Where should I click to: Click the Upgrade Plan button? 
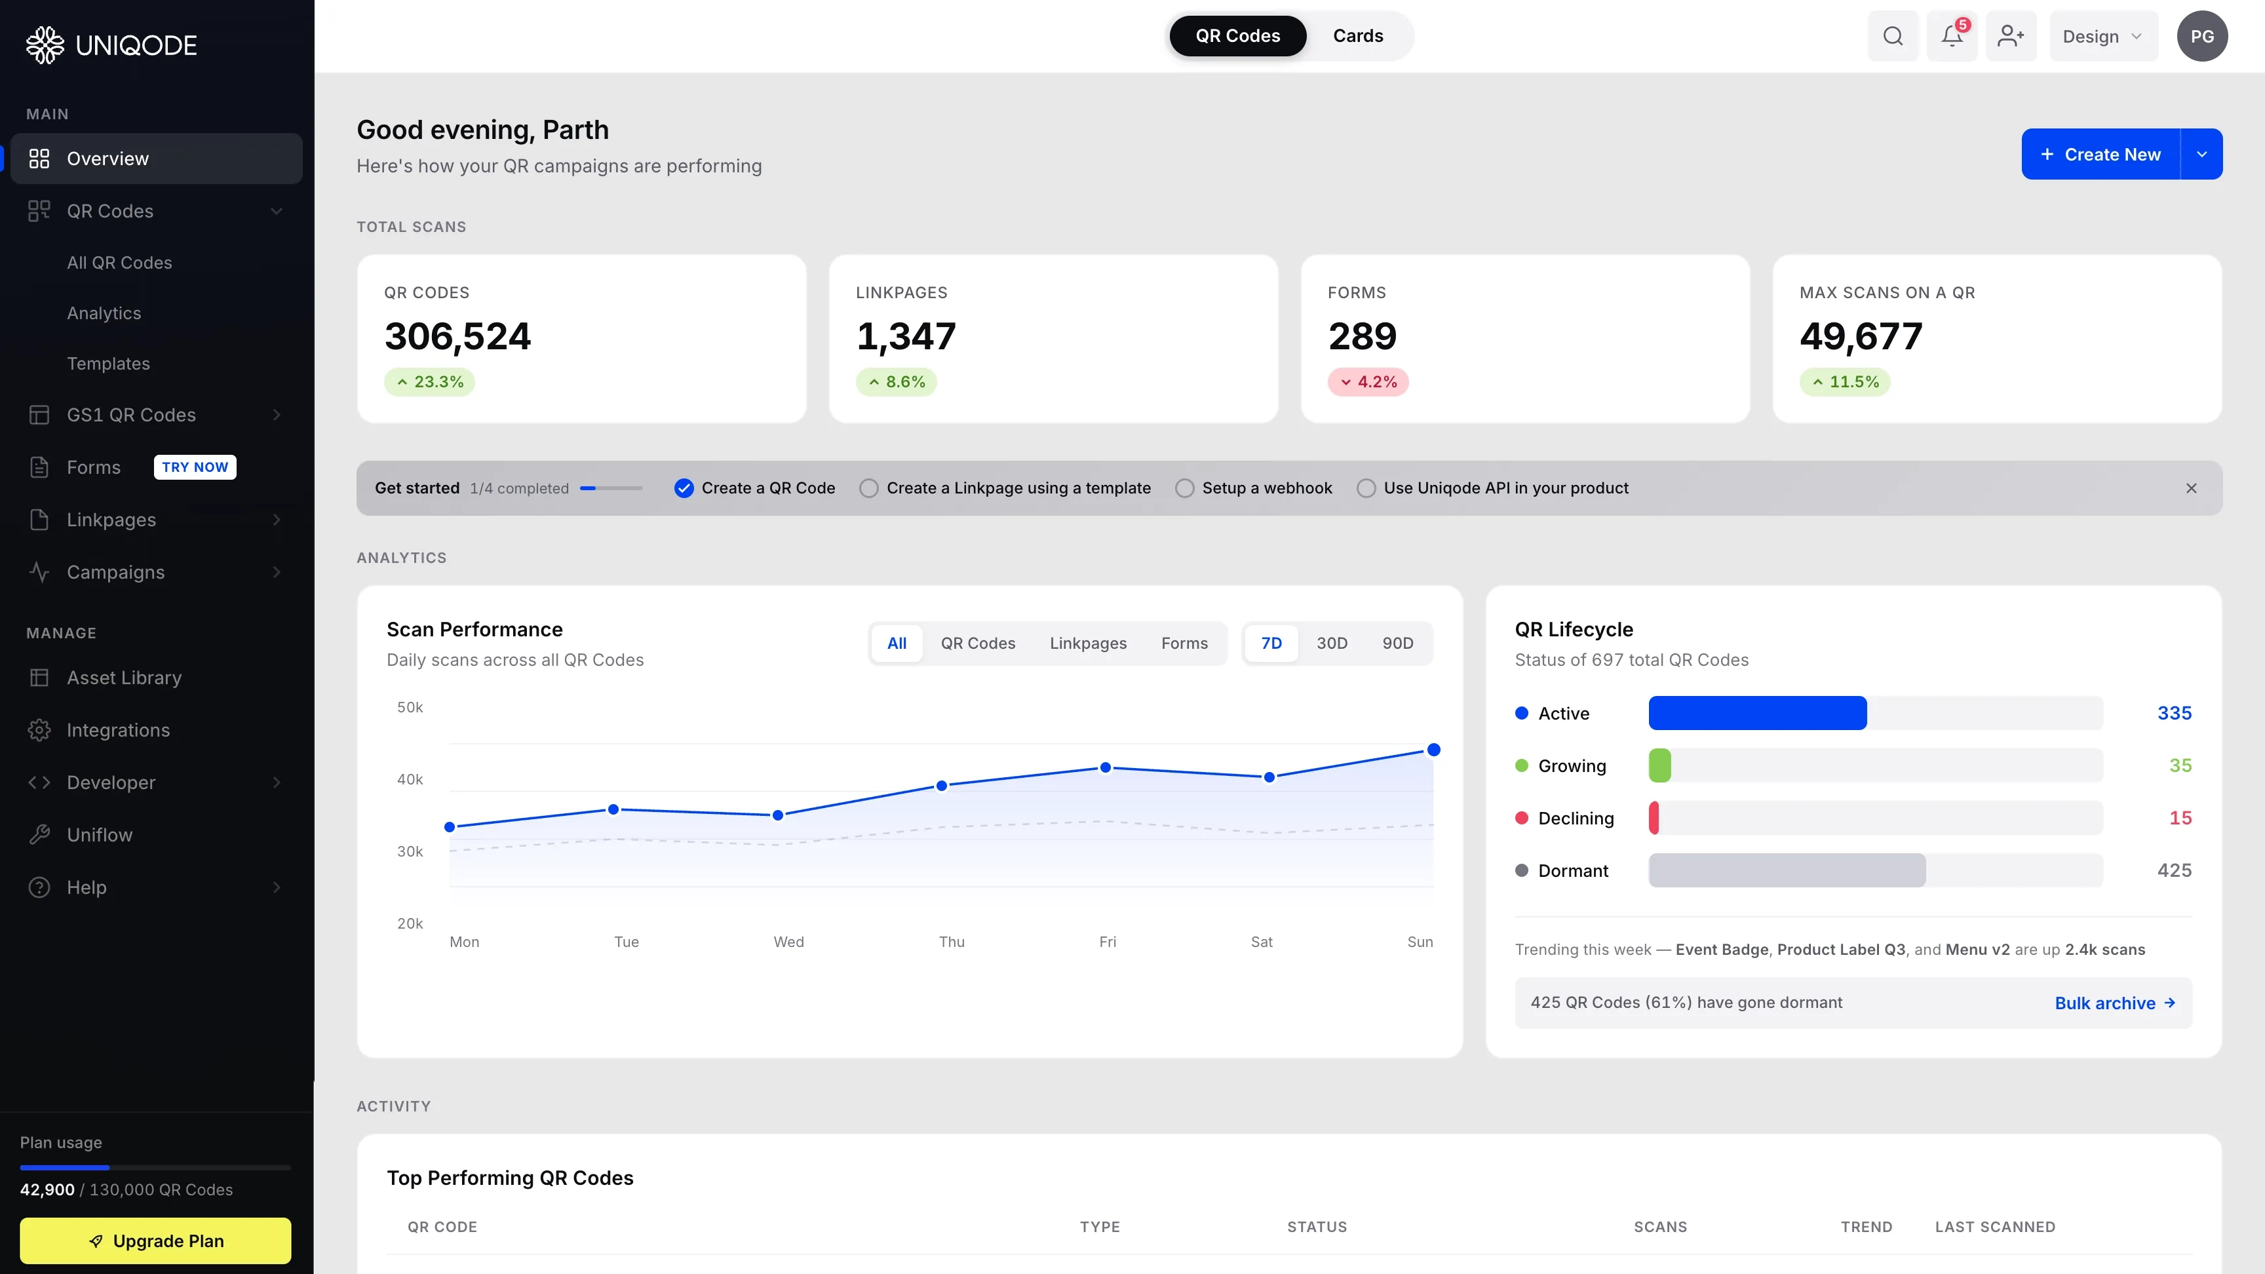pos(155,1241)
